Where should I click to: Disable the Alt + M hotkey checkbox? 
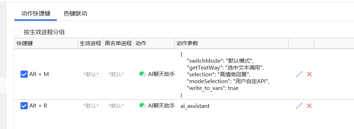coord(24,74)
